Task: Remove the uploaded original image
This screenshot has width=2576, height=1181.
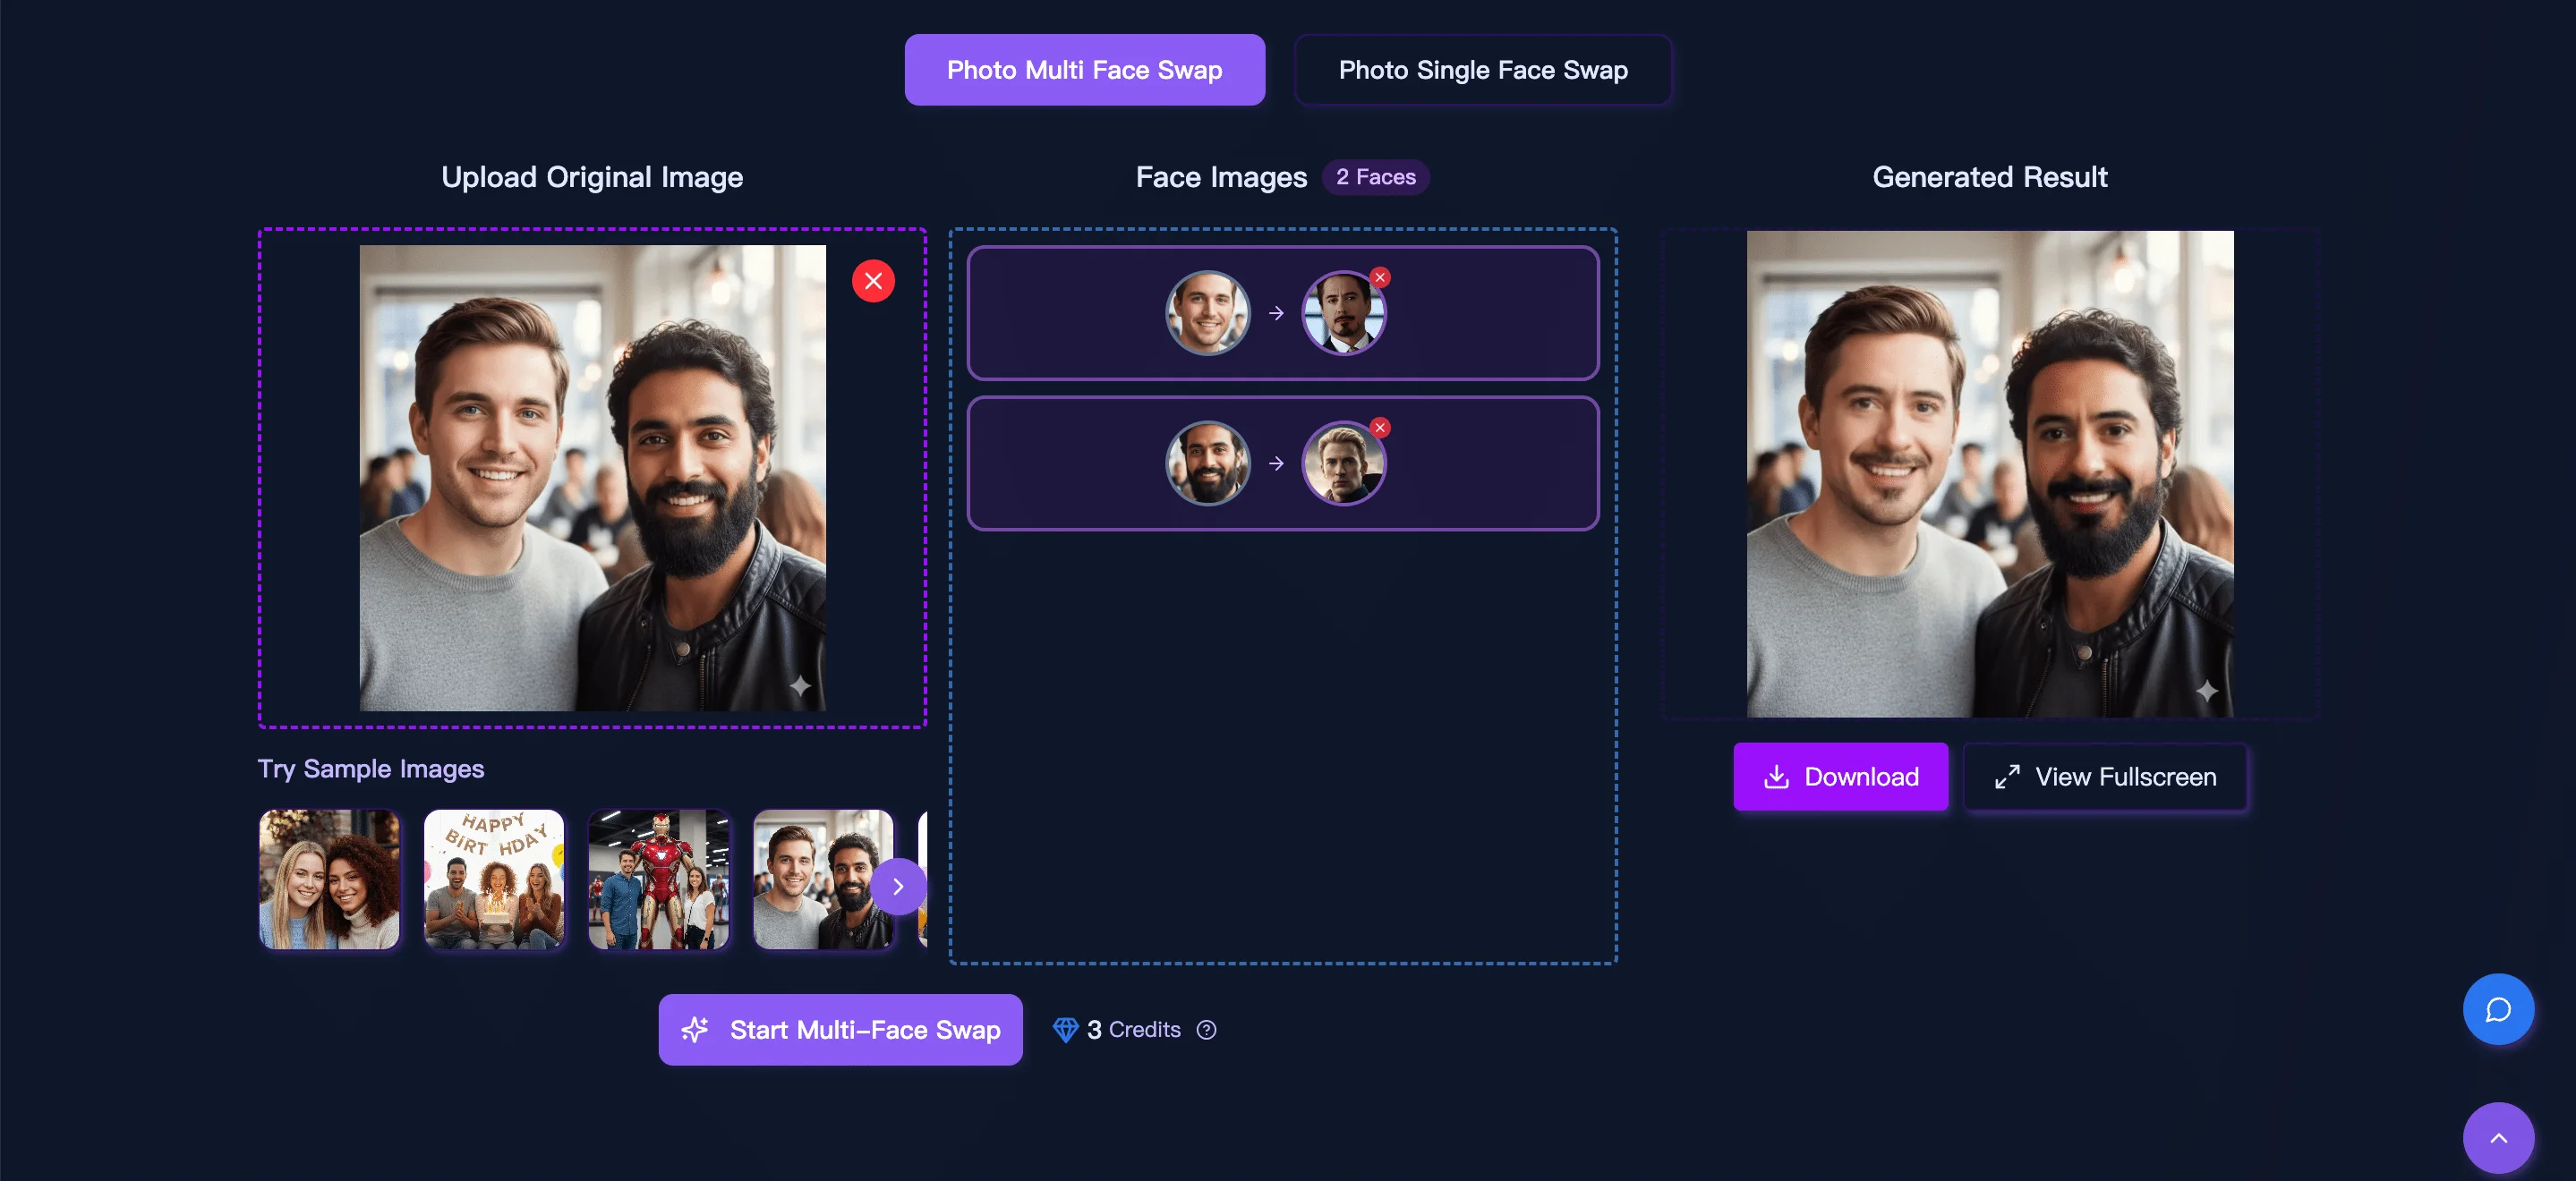Action: click(x=873, y=281)
